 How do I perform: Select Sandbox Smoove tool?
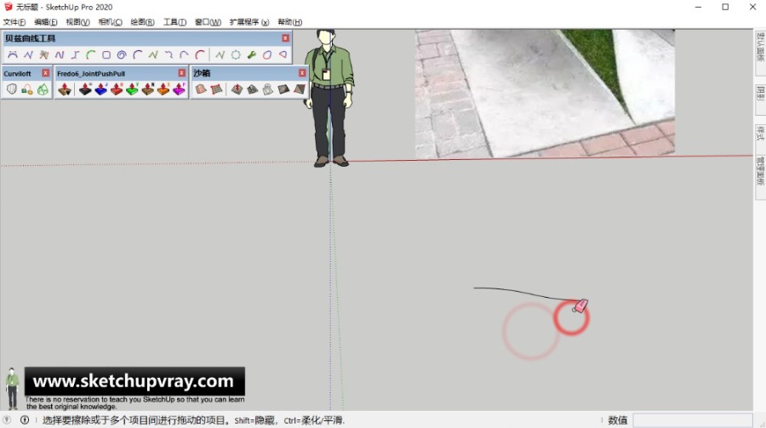[237, 89]
